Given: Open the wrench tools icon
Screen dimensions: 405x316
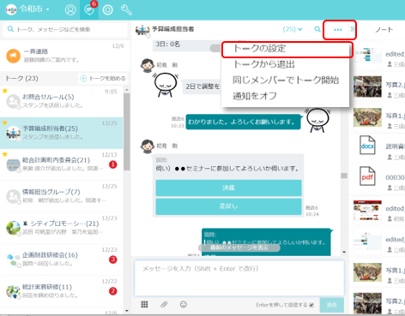Looking at the screenshot, I should 126,9.
